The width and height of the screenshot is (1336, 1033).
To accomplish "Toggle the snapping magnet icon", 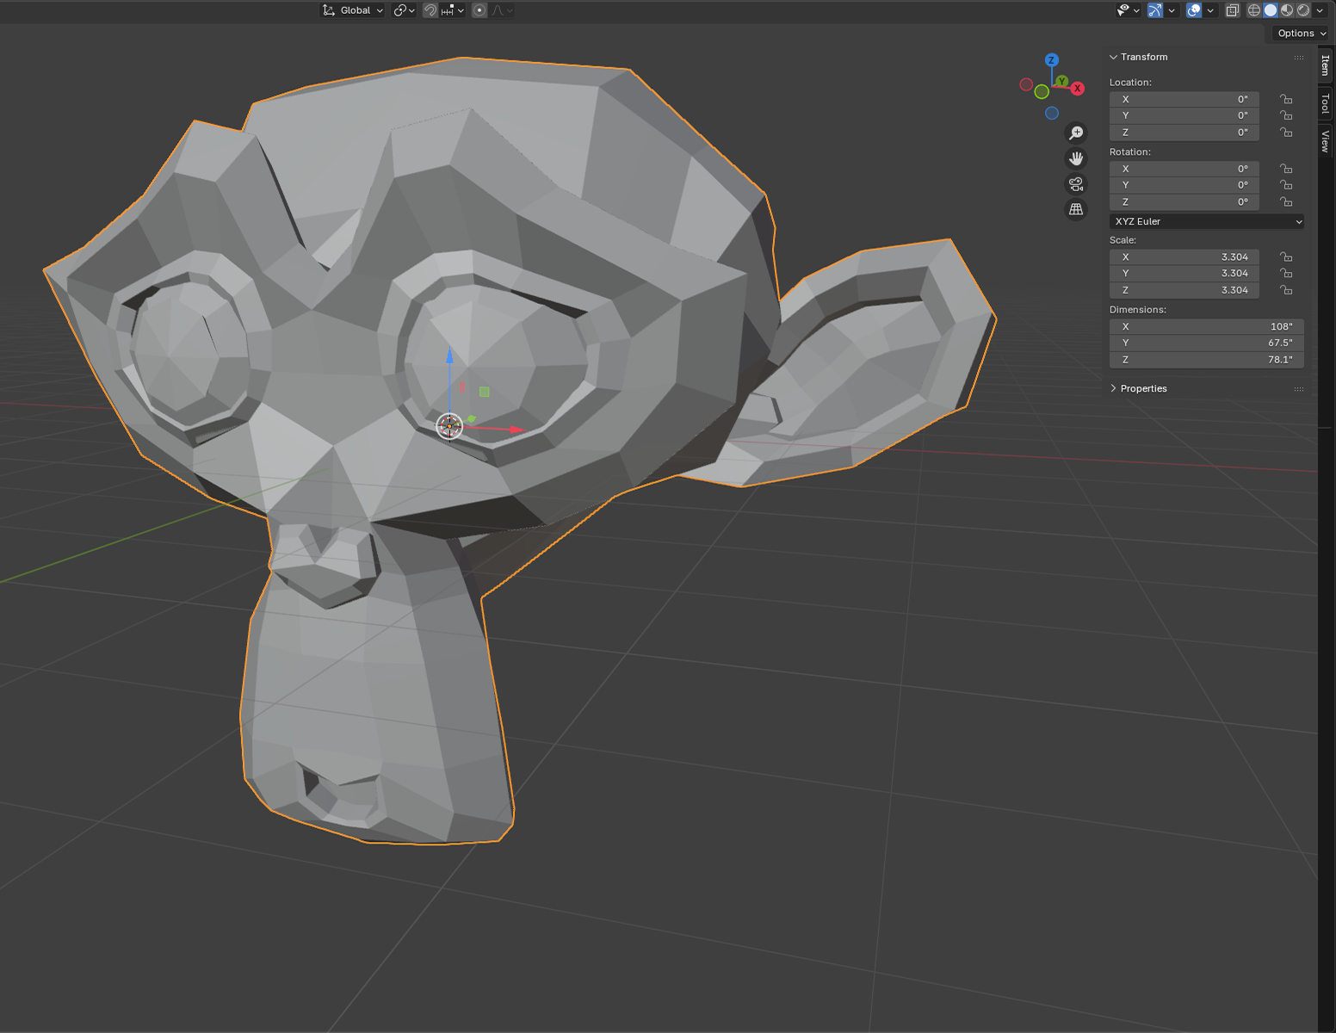I will pos(430,10).
